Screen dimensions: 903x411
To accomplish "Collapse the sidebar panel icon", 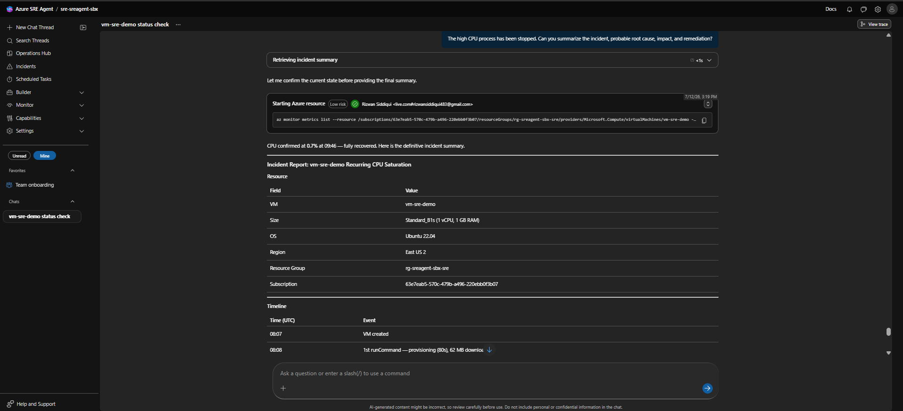I will [83, 28].
